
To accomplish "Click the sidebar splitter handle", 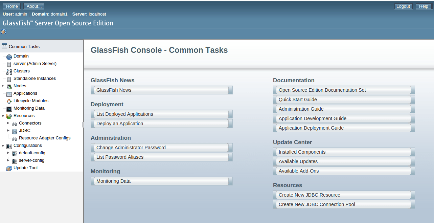I will click(x=83, y=125).
